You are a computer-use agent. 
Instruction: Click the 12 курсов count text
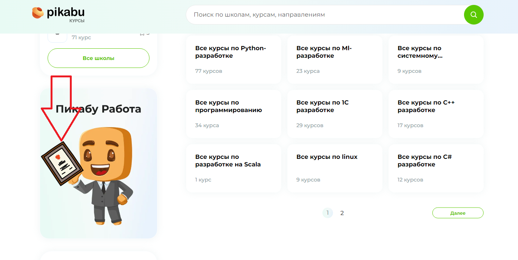[x=410, y=180]
